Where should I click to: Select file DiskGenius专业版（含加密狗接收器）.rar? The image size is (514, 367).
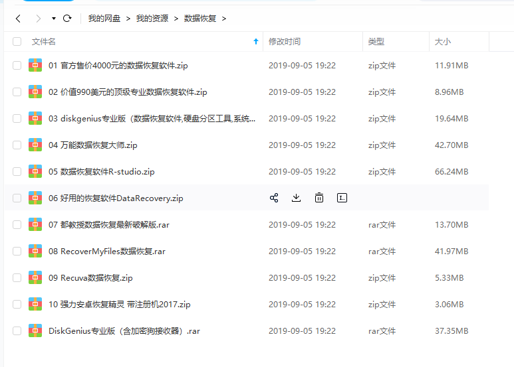[x=124, y=330]
